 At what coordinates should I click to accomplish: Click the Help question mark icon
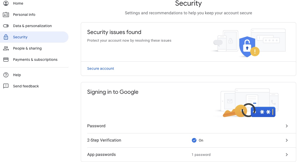coord(6,75)
